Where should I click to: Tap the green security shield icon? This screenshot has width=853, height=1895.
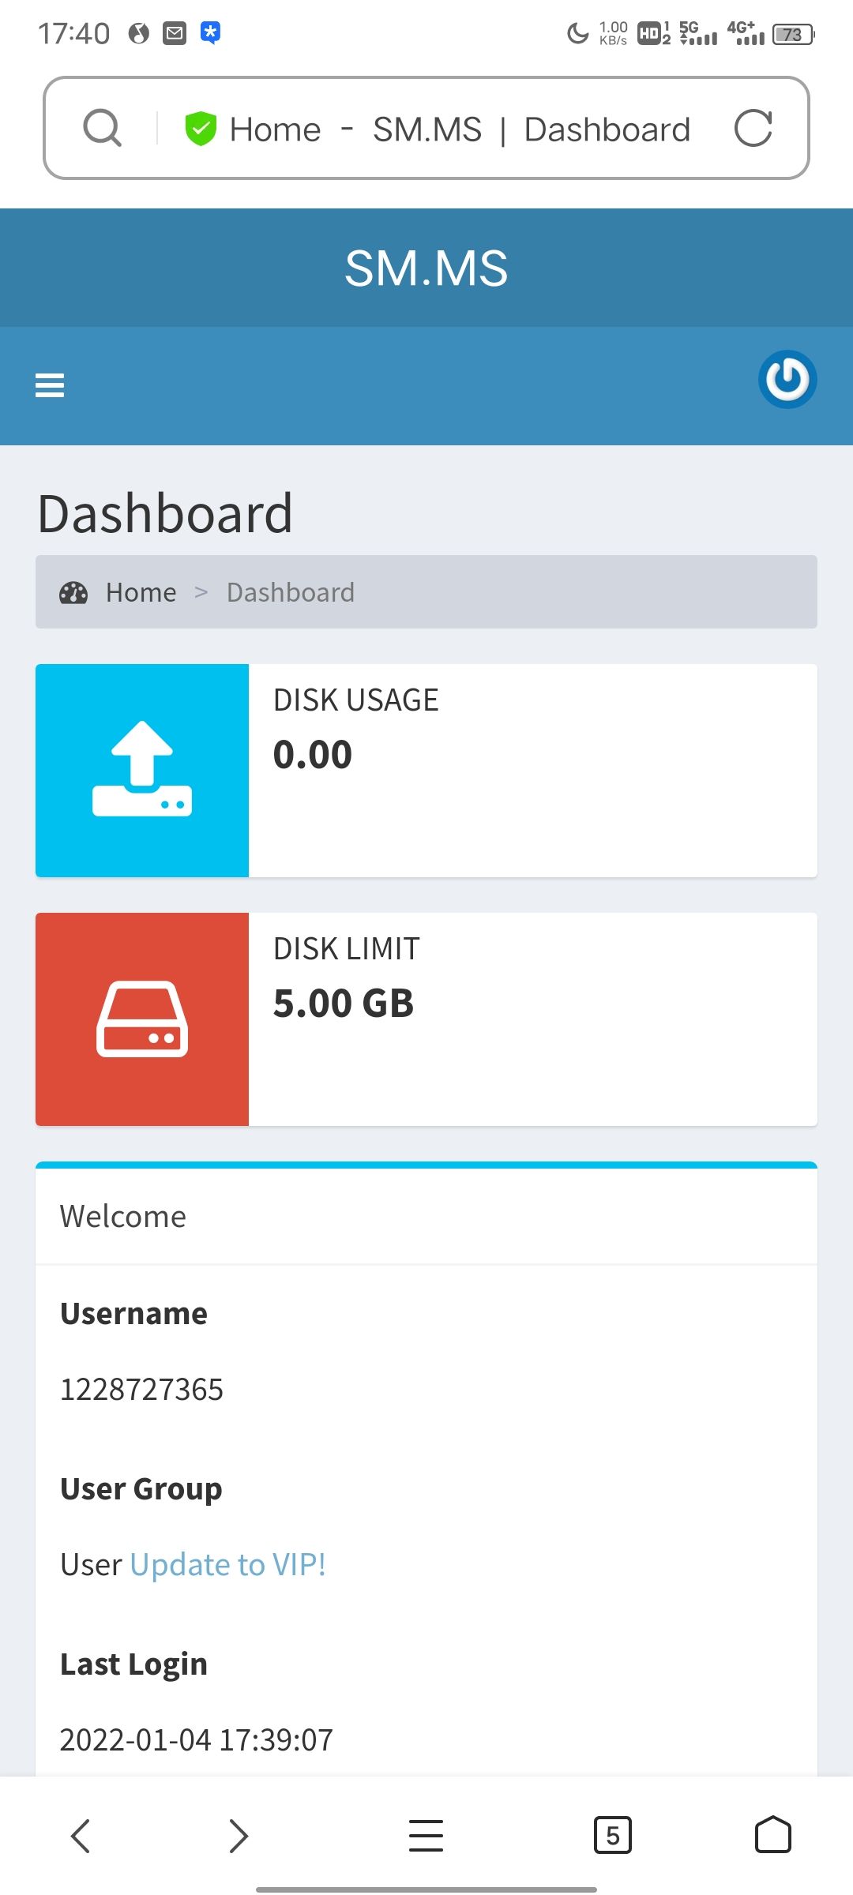[201, 129]
